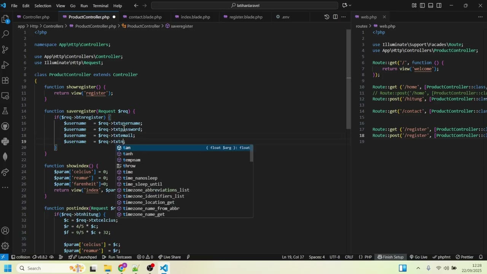487x274 pixels.
Task: Change indentation Spaces: 4
Action: tap(317, 257)
